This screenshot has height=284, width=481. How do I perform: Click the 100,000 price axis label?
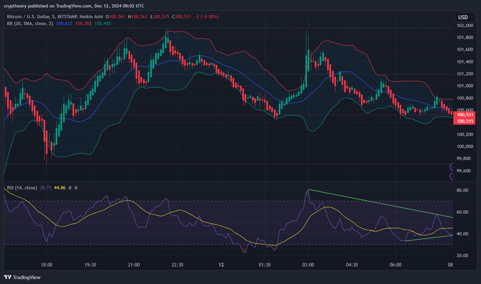465,146
